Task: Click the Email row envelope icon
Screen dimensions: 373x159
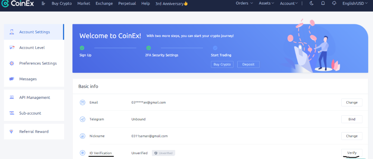Action: tap(82, 103)
